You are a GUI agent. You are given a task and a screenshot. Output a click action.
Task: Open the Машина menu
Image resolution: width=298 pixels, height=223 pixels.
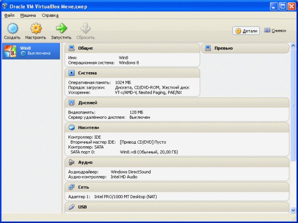pyautogui.click(x=28, y=16)
